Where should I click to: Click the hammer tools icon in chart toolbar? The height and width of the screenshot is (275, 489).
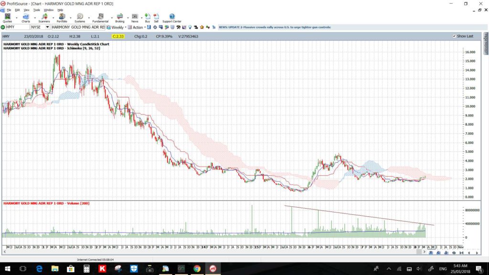(x=179, y=27)
